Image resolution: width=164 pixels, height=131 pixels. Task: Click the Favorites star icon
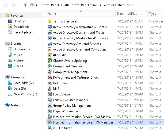pyautogui.click(x=7, y=15)
